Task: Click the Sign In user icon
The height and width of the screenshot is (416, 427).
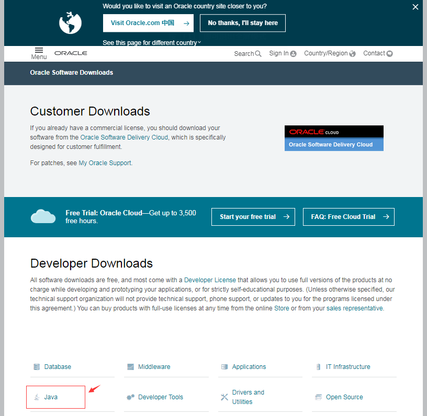Action: coord(293,54)
